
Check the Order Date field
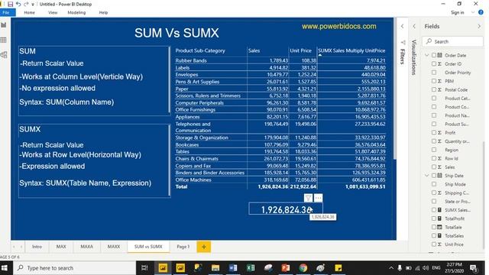click(434, 55)
